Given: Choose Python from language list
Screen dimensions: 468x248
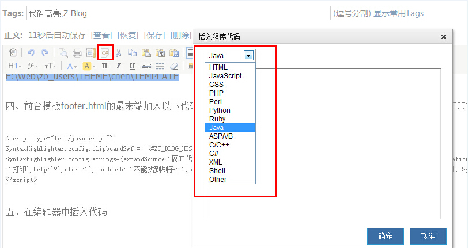Looking at the screenshot, I should (230, 110).
